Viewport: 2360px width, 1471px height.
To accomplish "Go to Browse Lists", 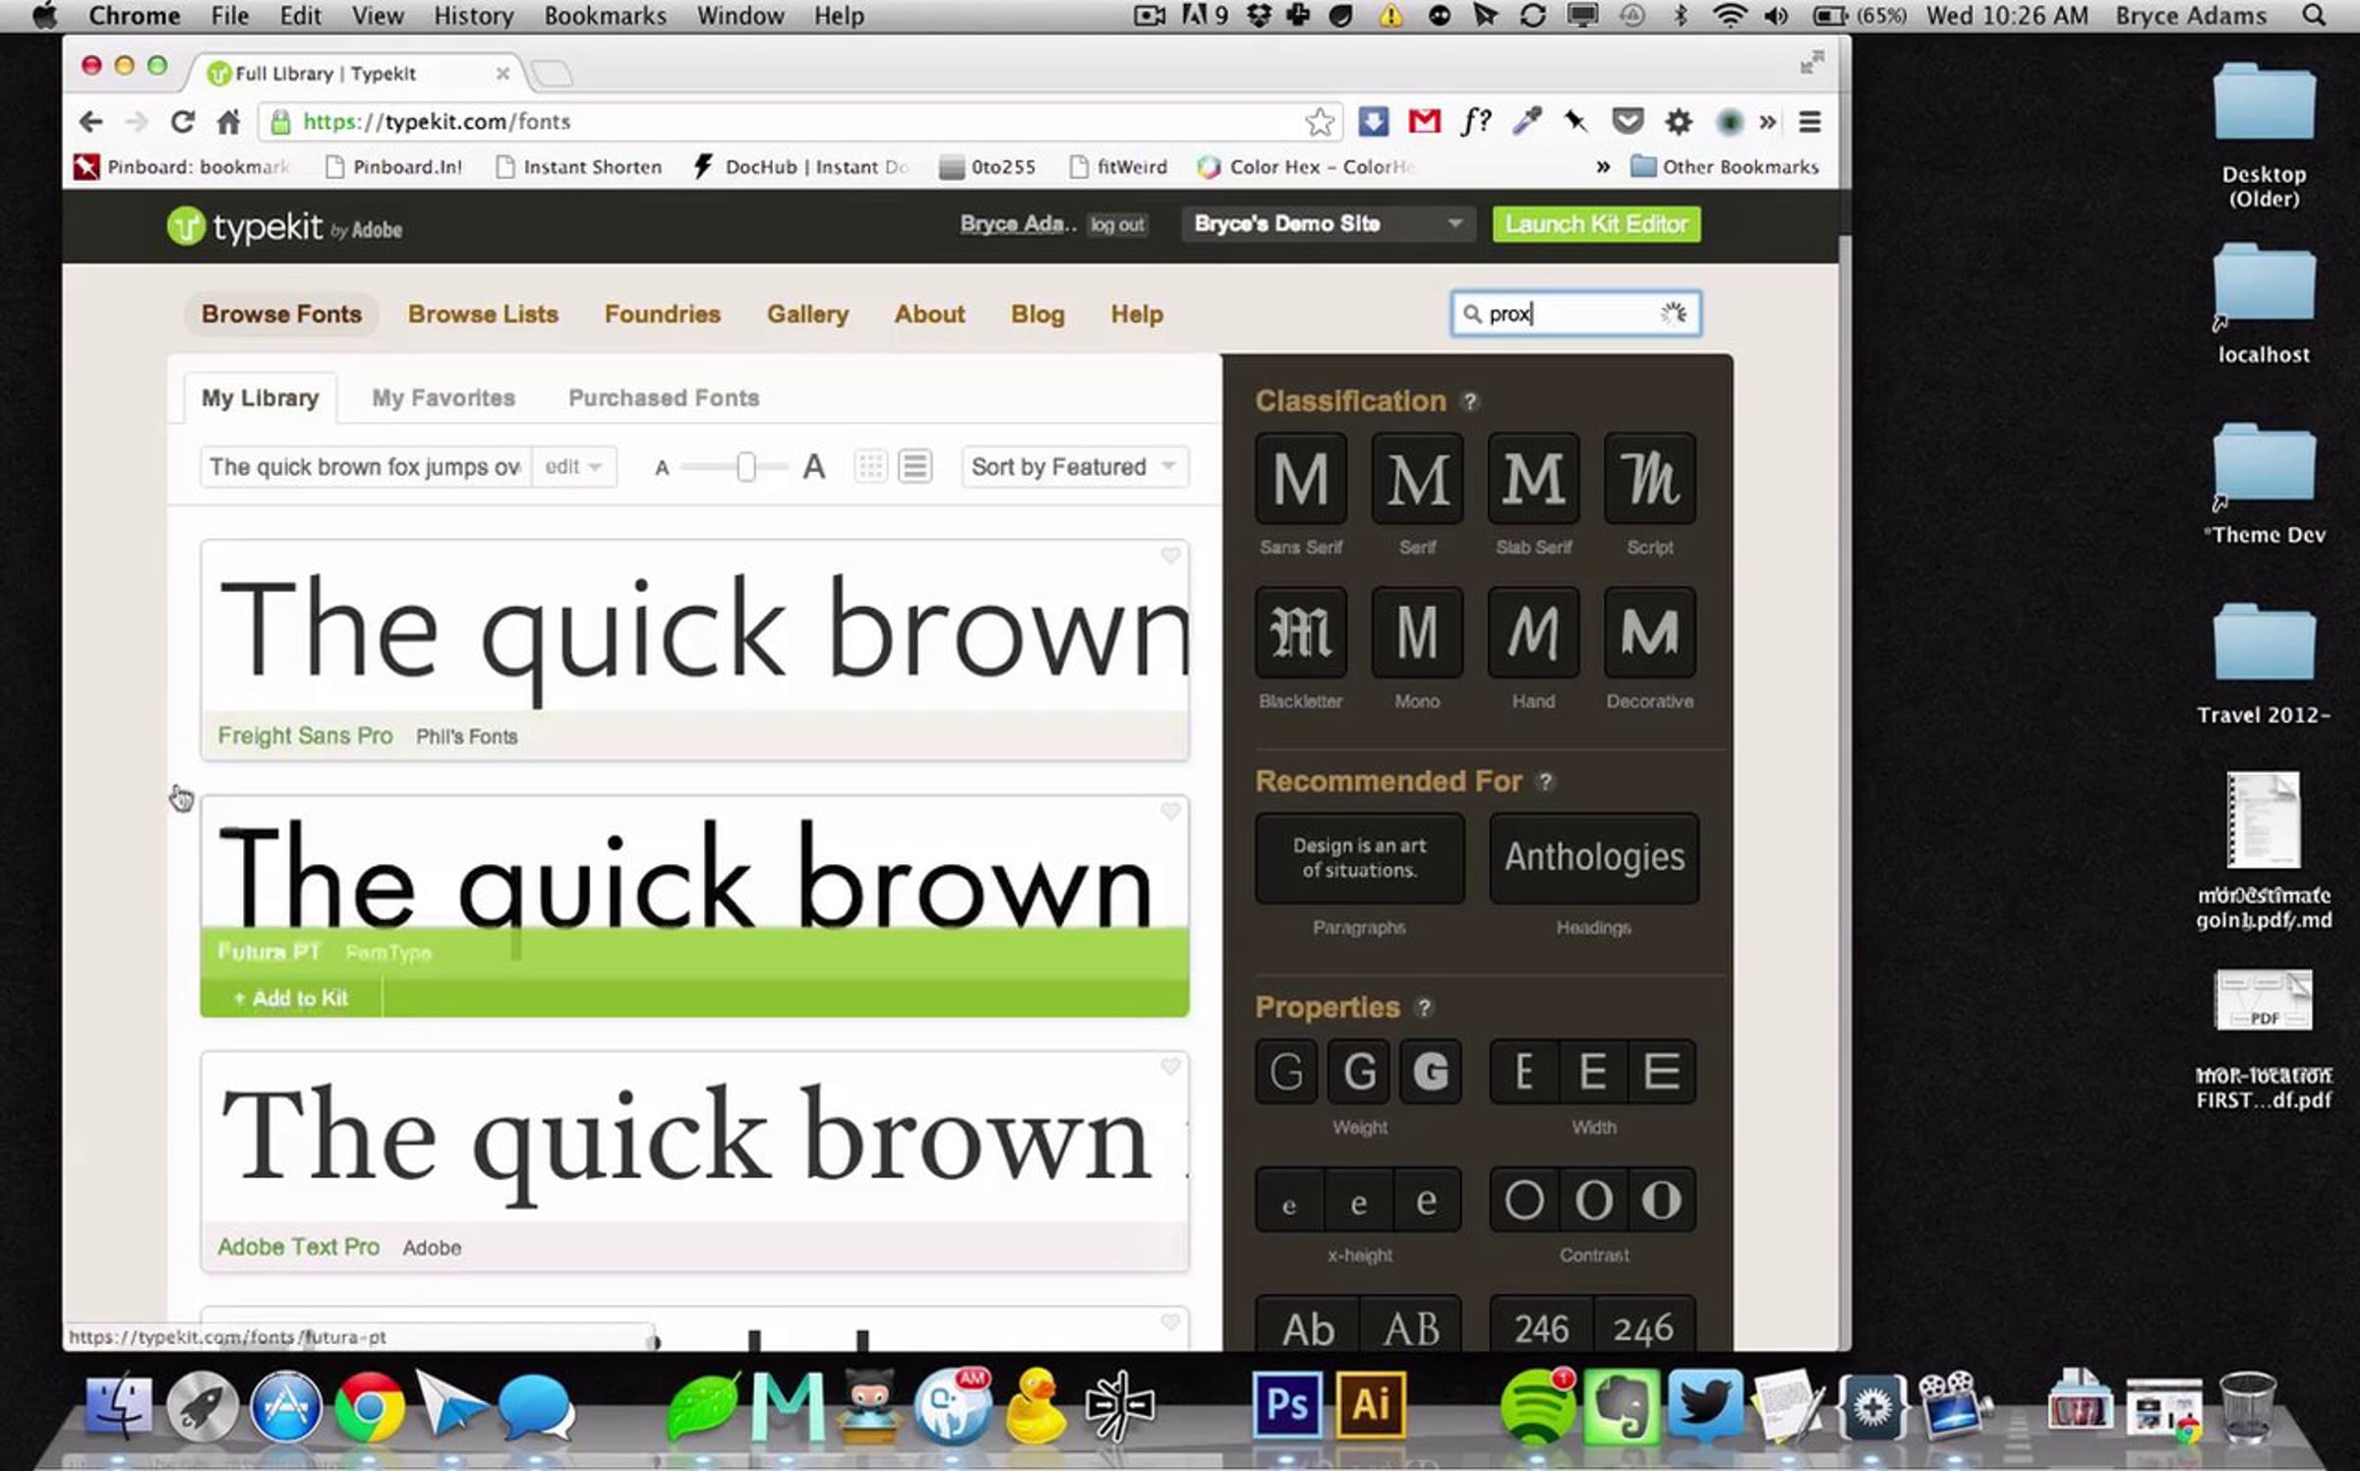I will 483,315.
